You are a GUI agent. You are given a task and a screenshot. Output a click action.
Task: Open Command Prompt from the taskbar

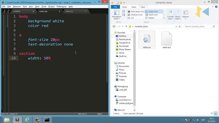pos(47,120)
